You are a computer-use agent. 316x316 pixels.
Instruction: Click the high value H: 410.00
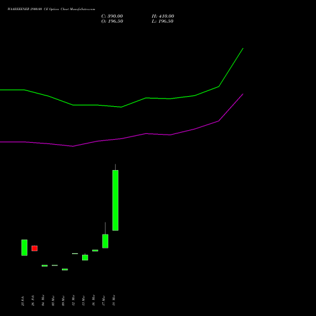[x=163, y=16]
